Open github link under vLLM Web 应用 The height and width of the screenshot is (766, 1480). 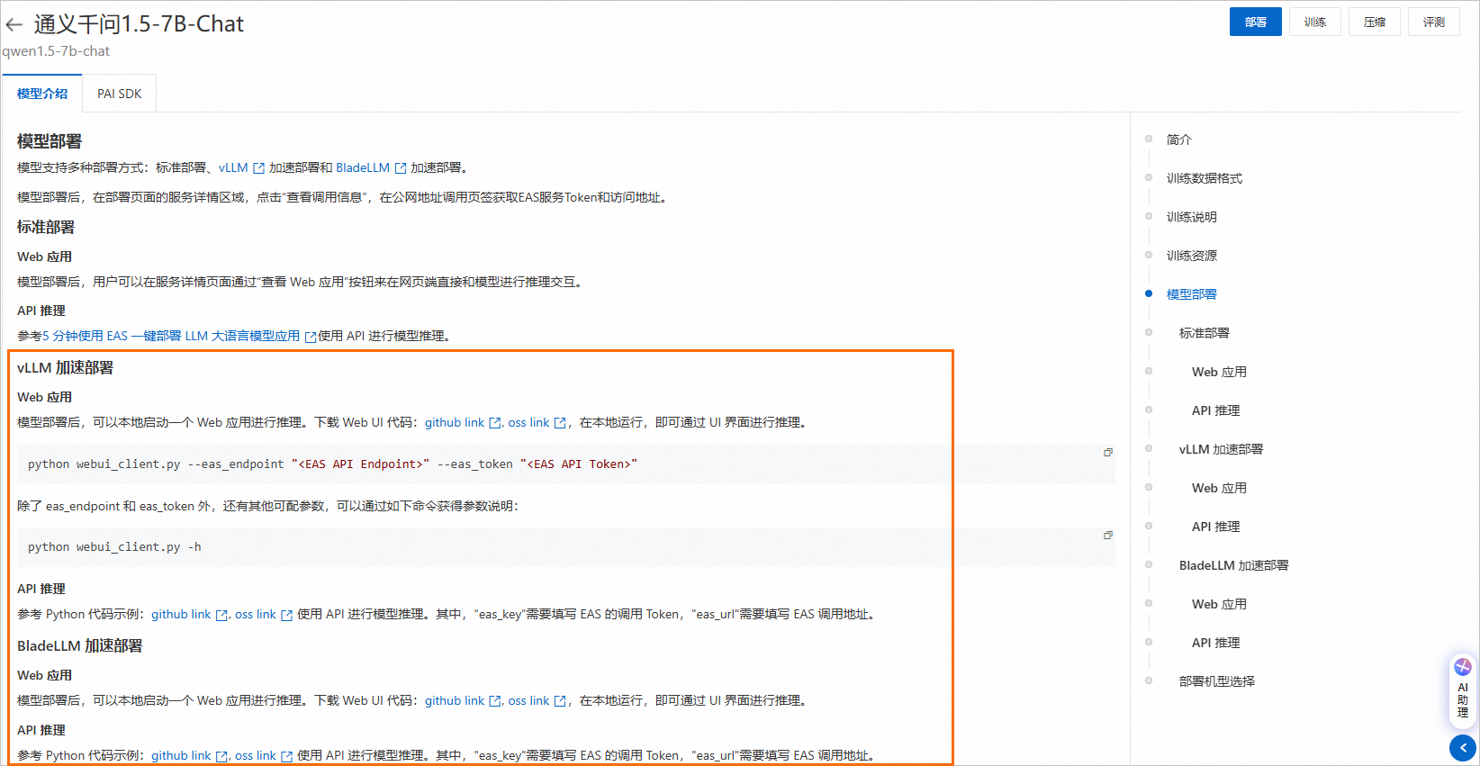[455, 422]
